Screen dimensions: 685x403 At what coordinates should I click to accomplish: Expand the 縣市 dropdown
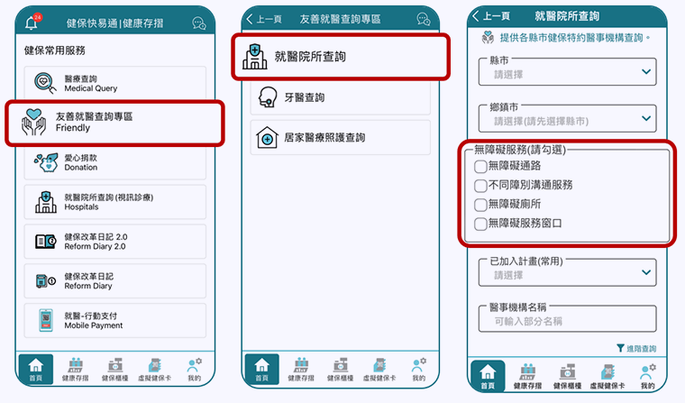point(568,72)
